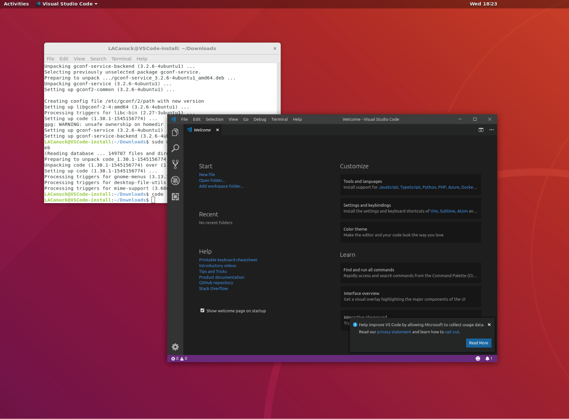Install Sublime keybindings link

click(447, 211)
